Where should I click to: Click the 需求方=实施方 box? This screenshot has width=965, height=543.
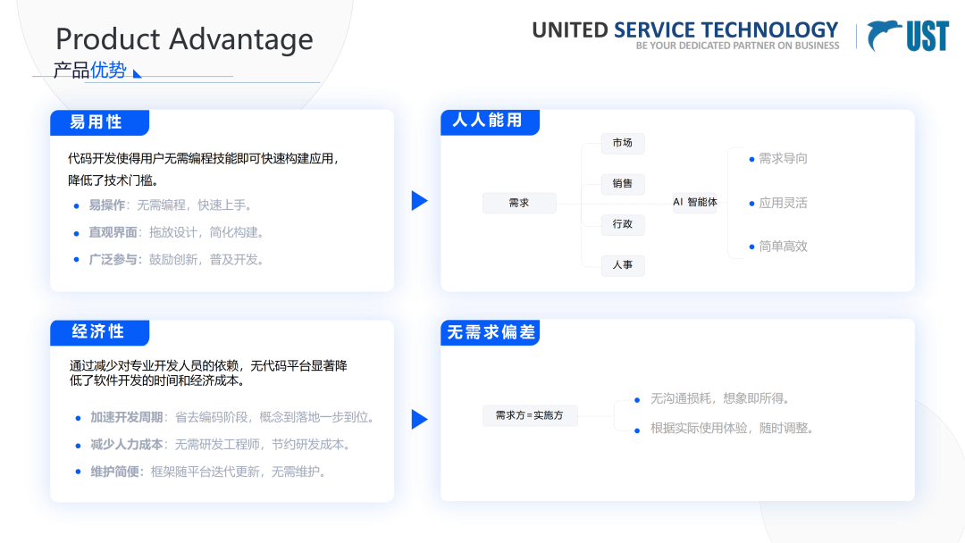pyautogui.click(x=529, y=415)
